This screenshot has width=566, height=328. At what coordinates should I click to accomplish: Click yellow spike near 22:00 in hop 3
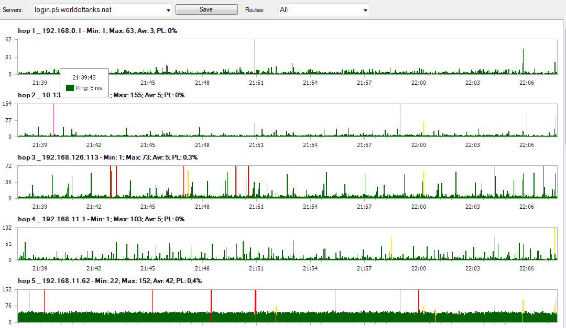click(423, 183)
